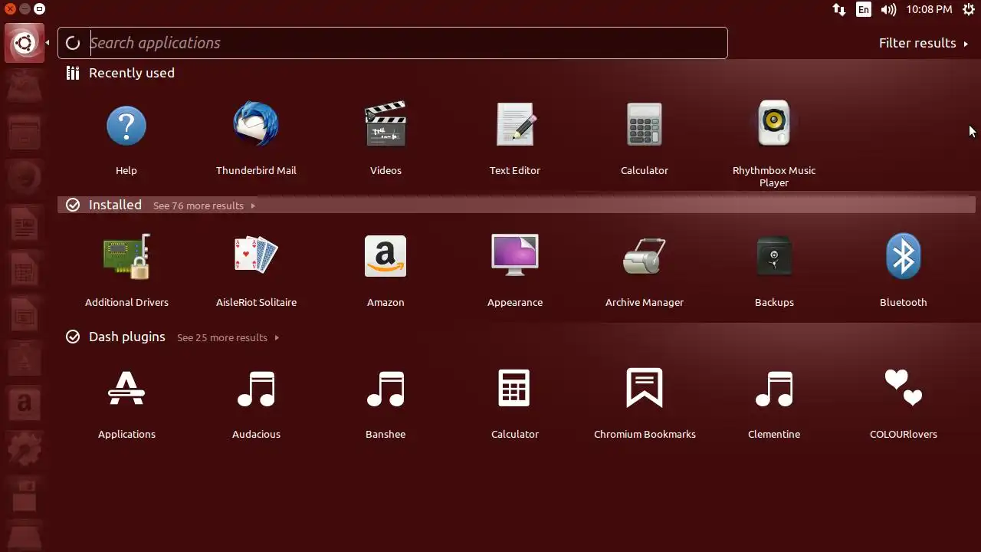This screenshot has width=981, height=552.
Task: Open the Help application icon
Action: (x=126, y=125)
